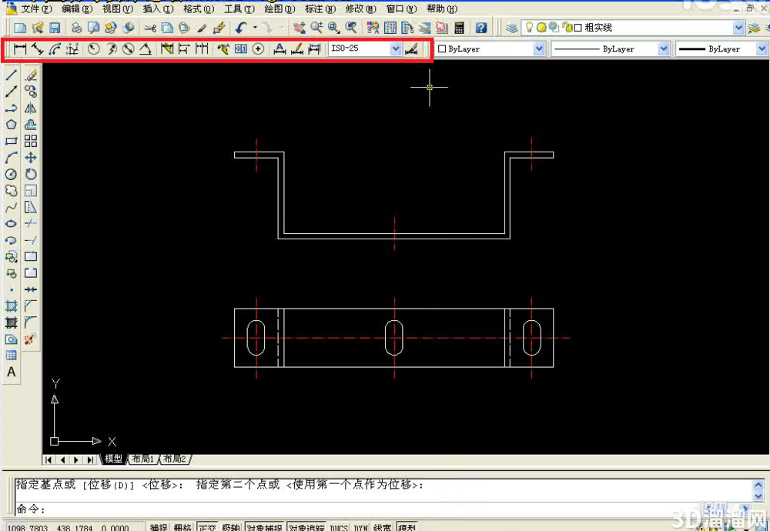Viewport: 770px width, 531px height.
Task: Select the Radius dimension tool
Action: coord(94,48)
